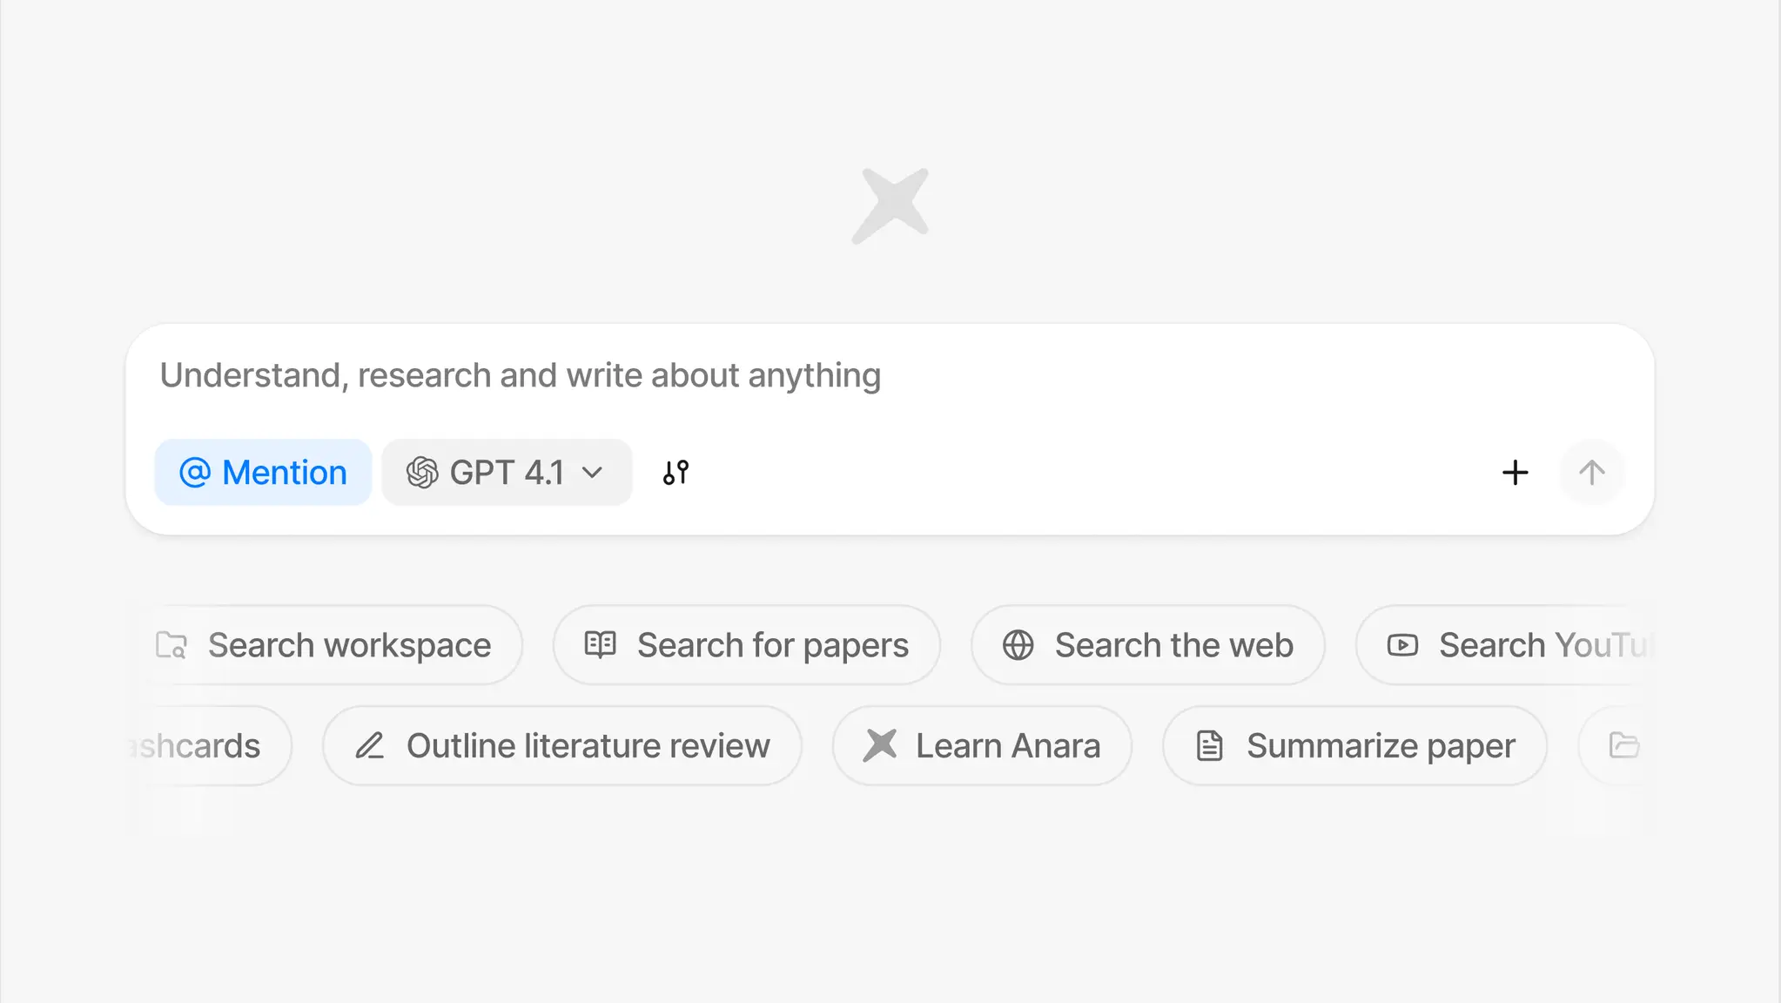Click the folder search workspace icon
The height and width of the screenshot is (1003, 1781).
coord(171,645)
